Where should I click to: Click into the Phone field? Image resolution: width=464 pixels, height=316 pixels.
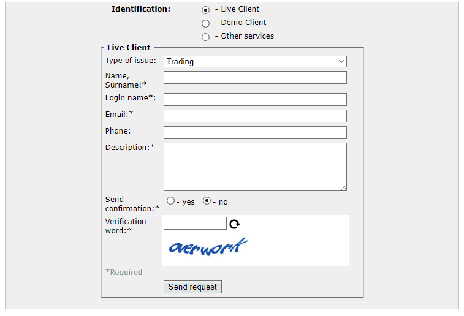(255, 133)
